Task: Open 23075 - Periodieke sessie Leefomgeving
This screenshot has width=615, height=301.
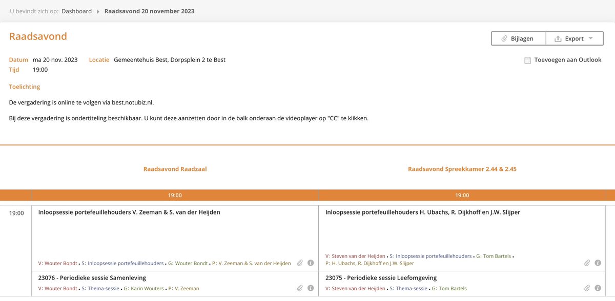Action: click(x=381, y=278)
